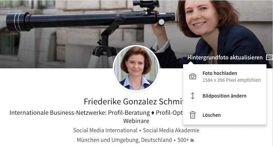Choose Bildposition ändern from the popup

225,96
